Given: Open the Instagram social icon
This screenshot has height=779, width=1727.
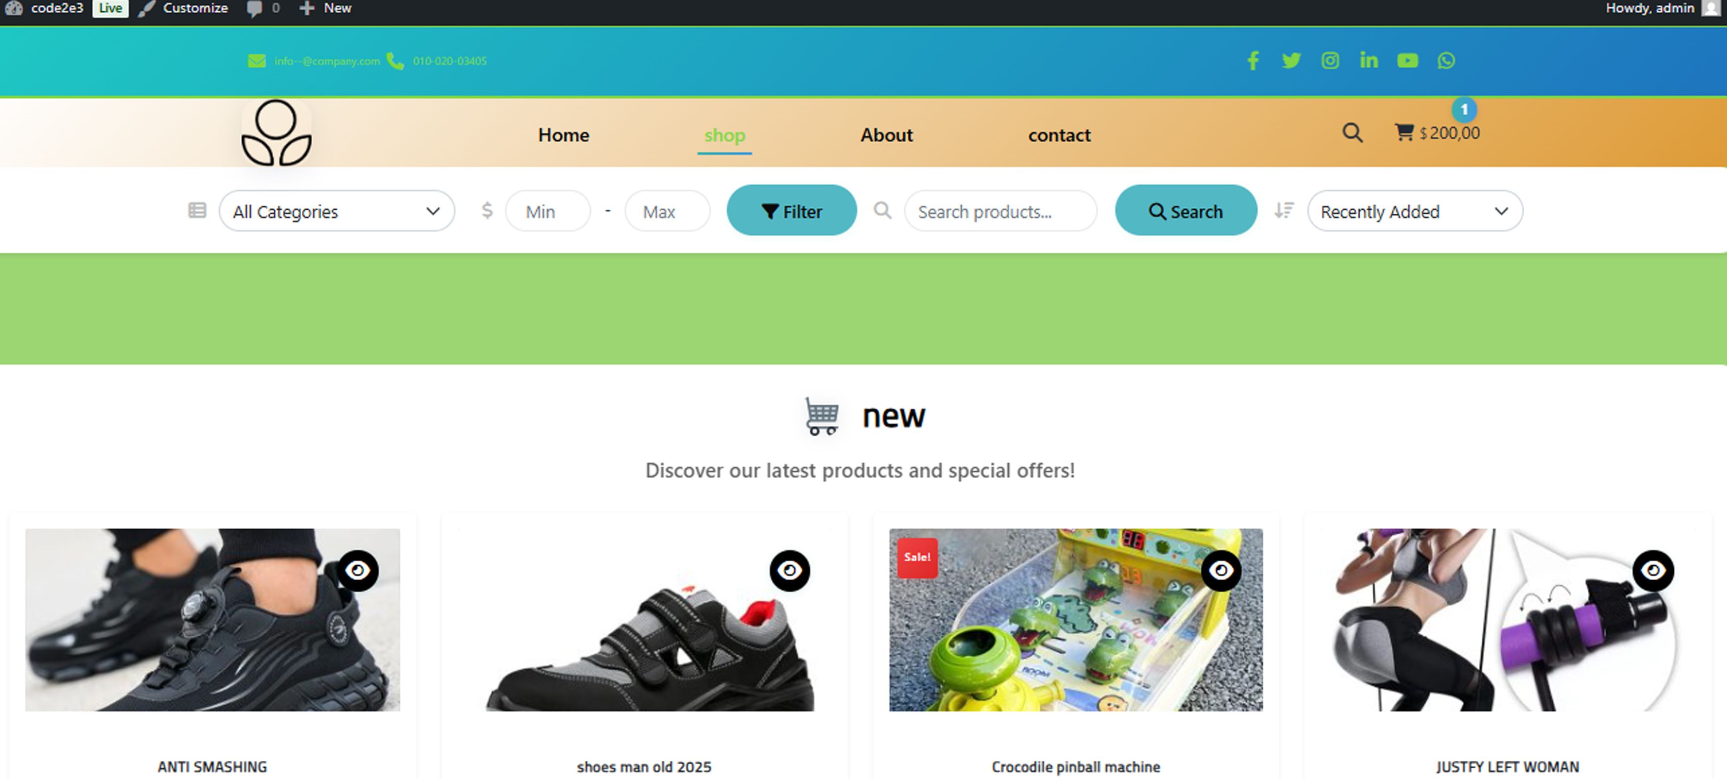Looking at the screenshot, I should click(1330, 61).
